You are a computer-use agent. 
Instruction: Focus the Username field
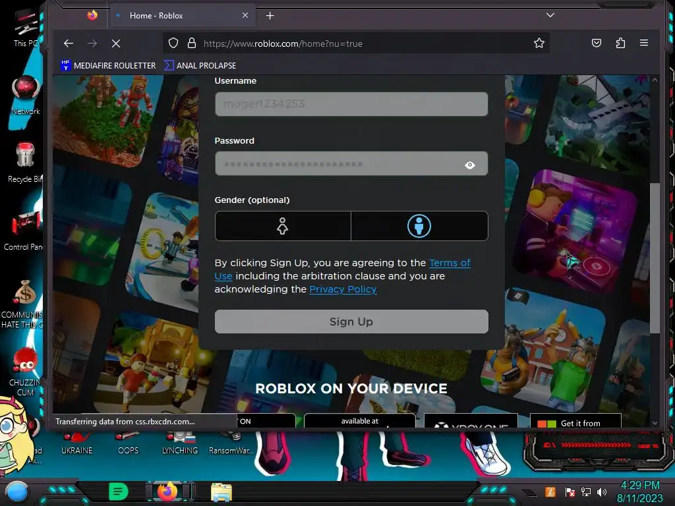point(351,103)
